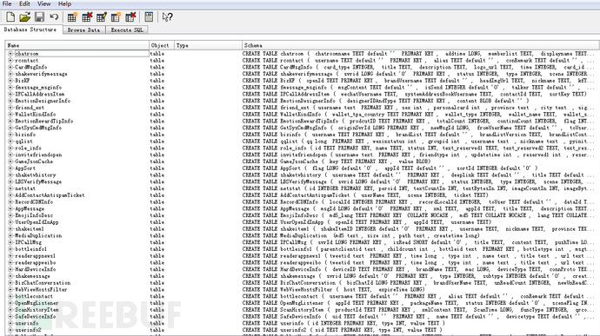Select the BizChatConversation row name
The height and width of the screenshot is (336, 600).
[43, 283]
